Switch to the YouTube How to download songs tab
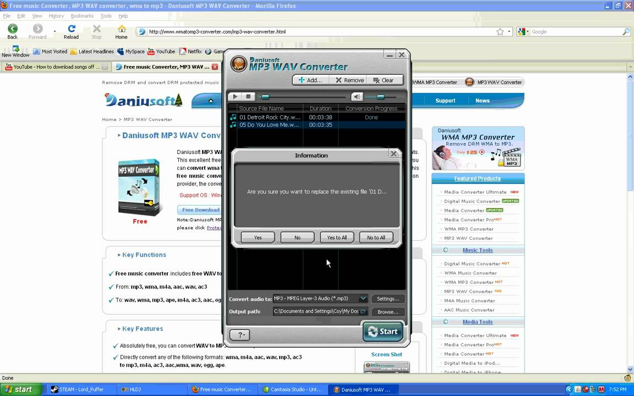Viewport: 634px width, 396px height. pyautogui.click(x=56, y=67)
